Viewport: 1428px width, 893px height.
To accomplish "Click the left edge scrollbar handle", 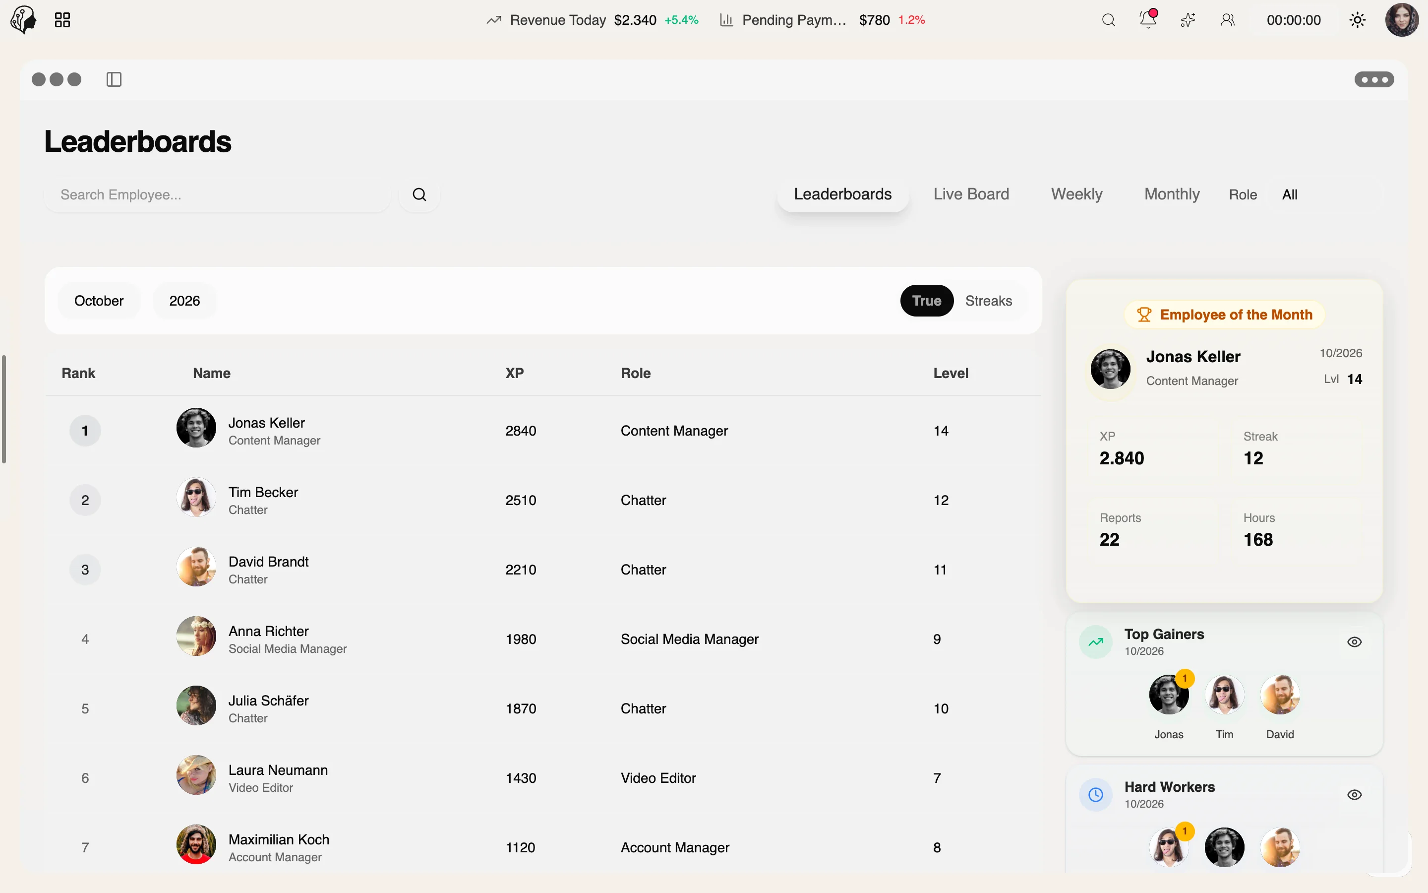I will pos(3,409).
